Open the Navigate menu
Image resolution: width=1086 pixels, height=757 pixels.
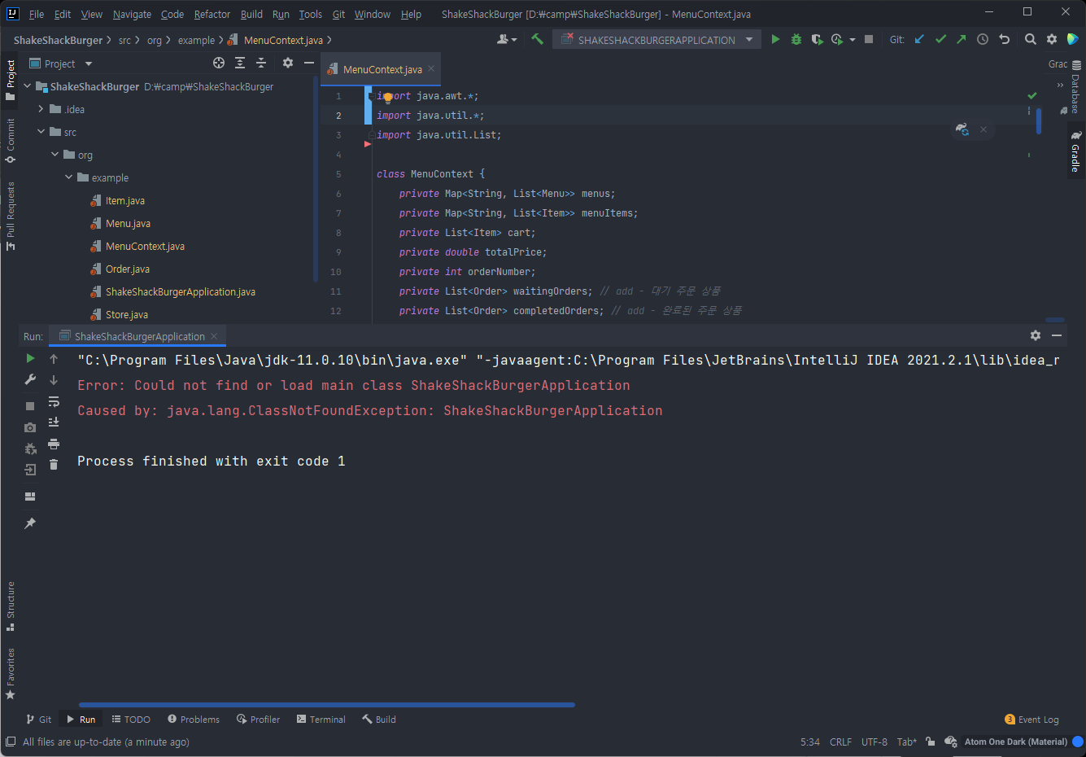(132, 14)
